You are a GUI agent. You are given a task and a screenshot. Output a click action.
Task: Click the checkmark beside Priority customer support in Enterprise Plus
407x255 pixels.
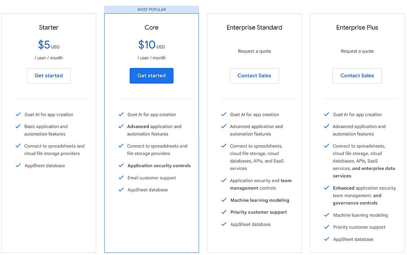point(326,227)
